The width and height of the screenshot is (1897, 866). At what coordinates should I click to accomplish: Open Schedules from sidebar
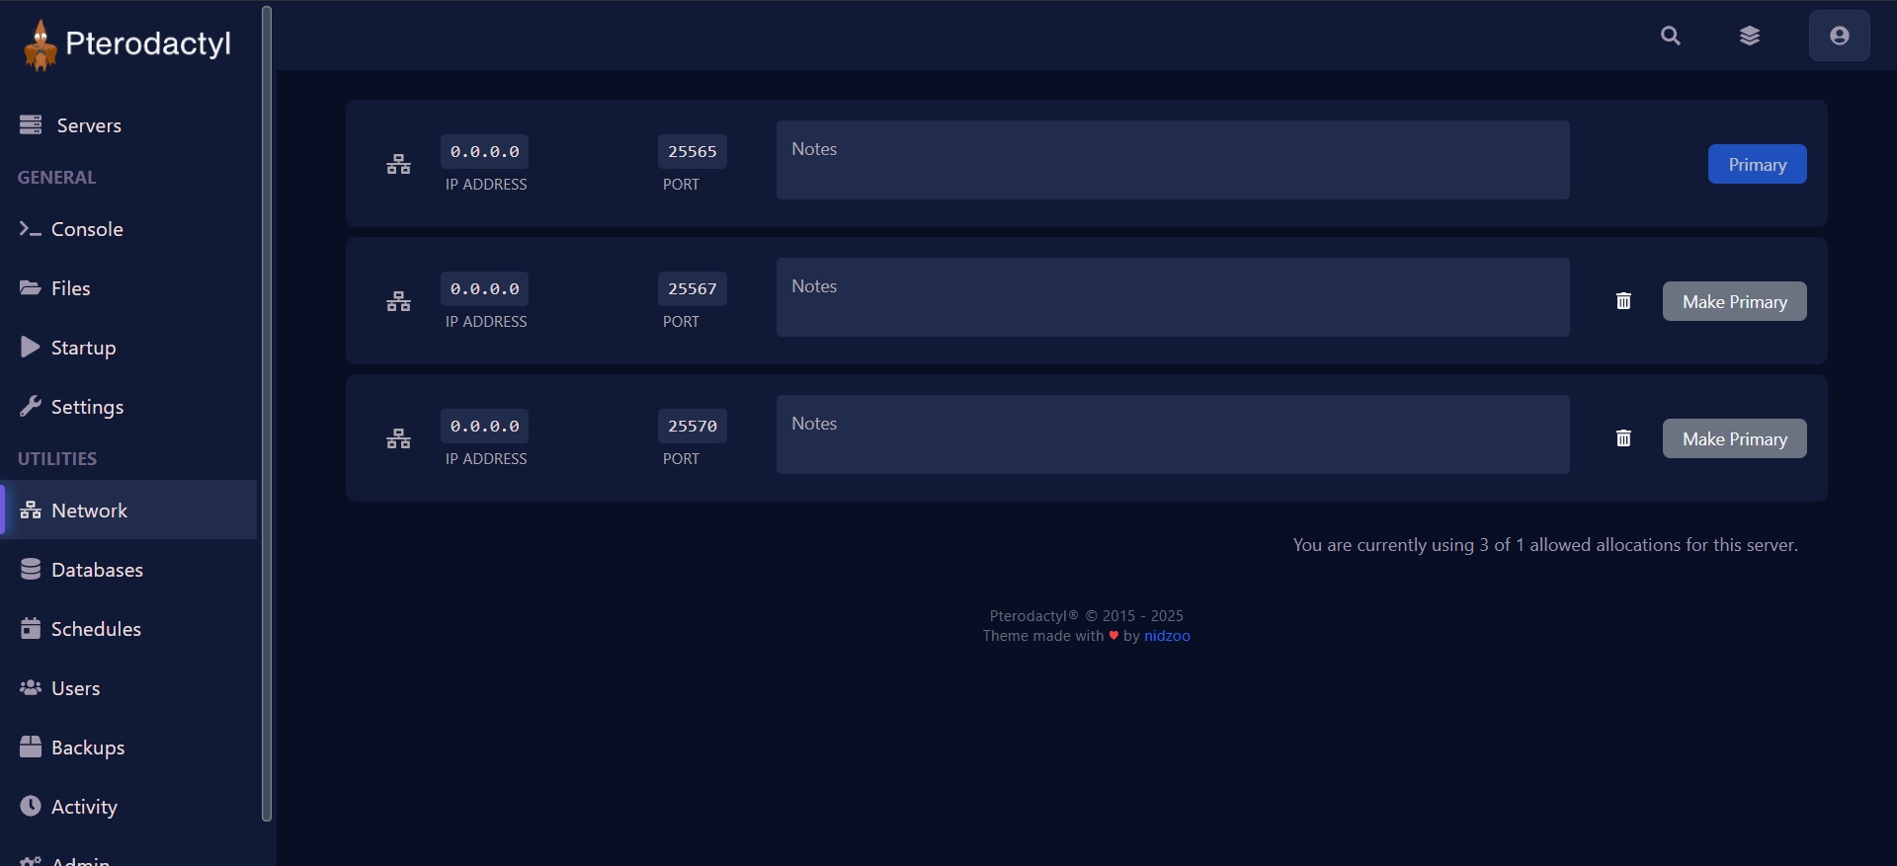(96, 629)
